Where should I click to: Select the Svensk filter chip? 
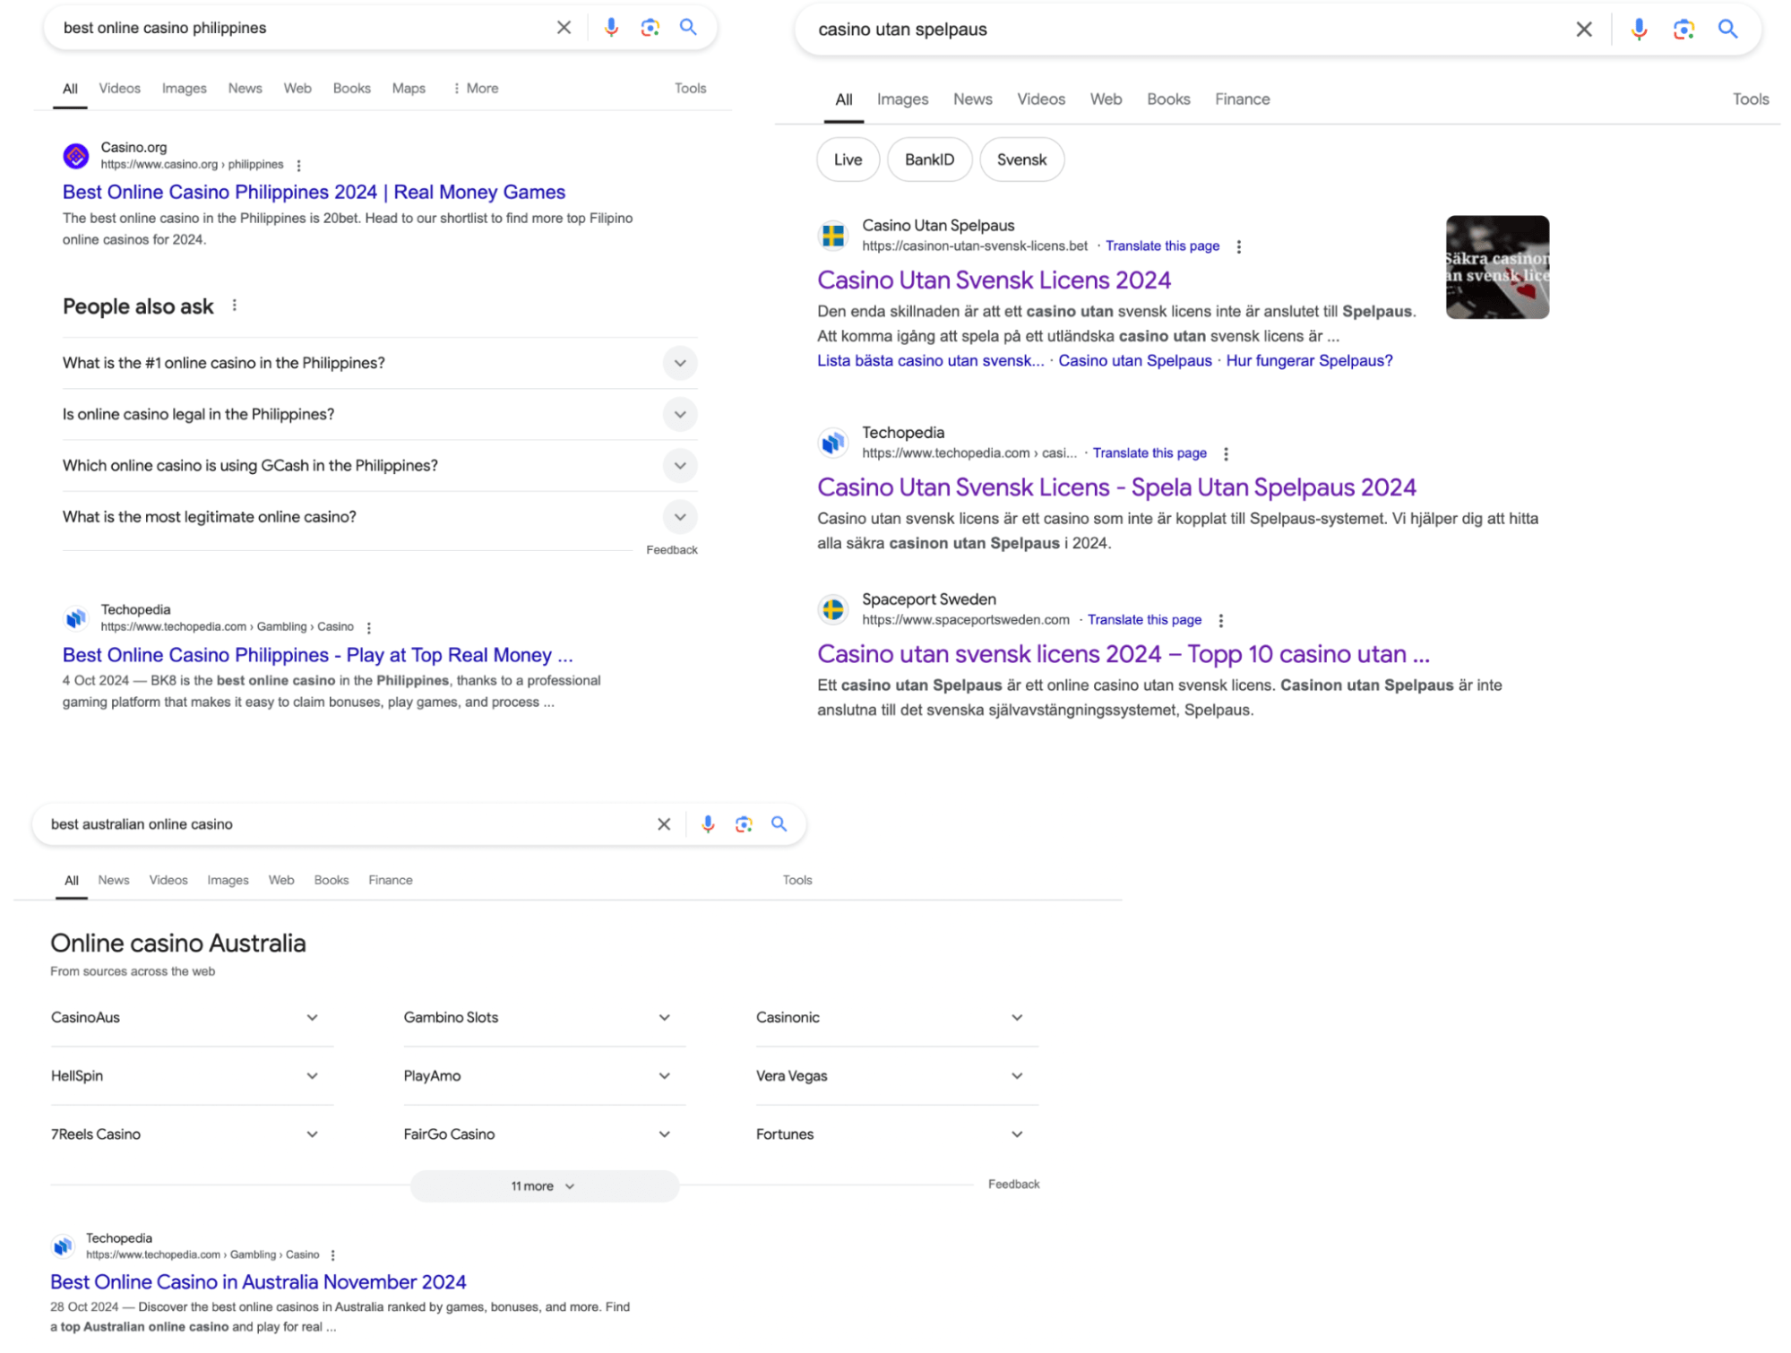point(1020,159)
